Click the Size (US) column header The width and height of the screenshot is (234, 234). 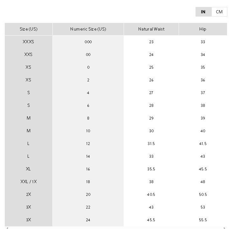[x=29, y=29]
